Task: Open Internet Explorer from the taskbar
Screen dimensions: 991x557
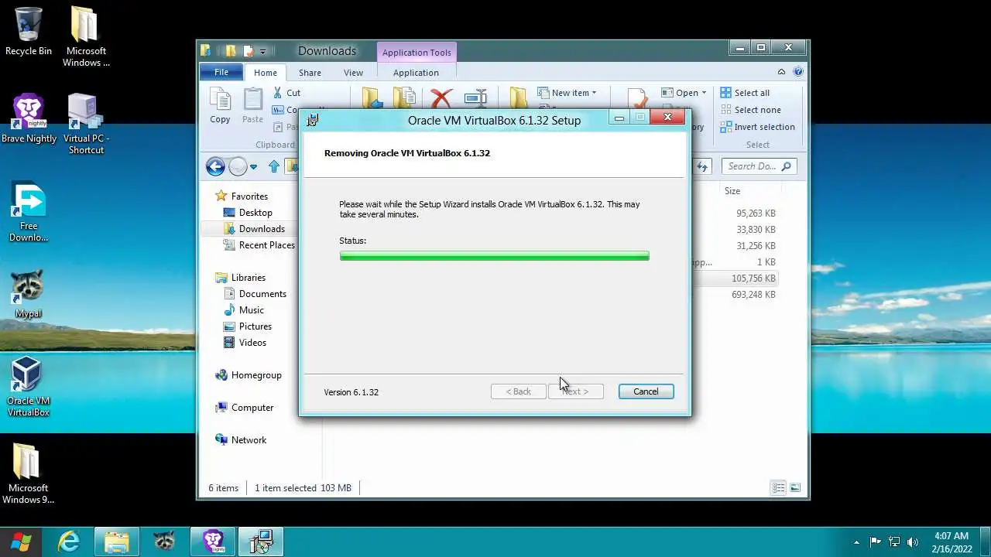Action: [x=69, y=542]
